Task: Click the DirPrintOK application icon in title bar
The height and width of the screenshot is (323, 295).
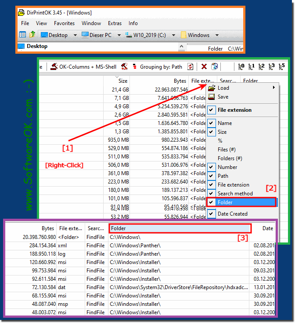Action: (x=21, y=13)
